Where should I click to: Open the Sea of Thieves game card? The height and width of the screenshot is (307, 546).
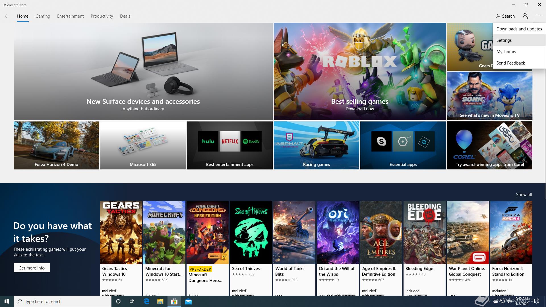tap(251, 248)
